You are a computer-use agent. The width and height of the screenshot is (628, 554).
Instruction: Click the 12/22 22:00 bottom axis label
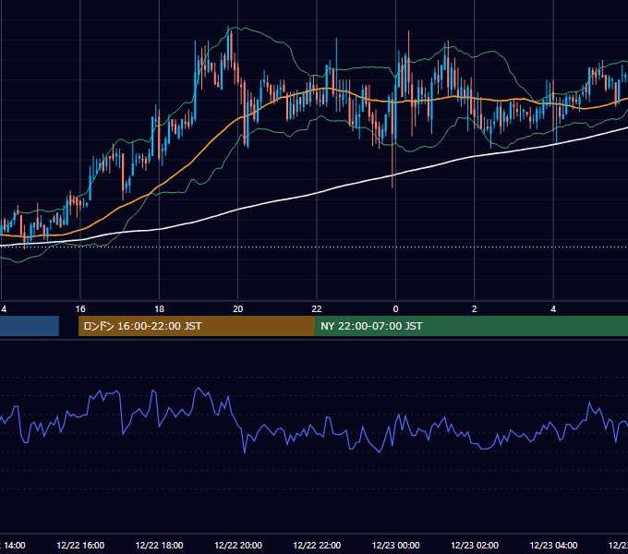317,545
